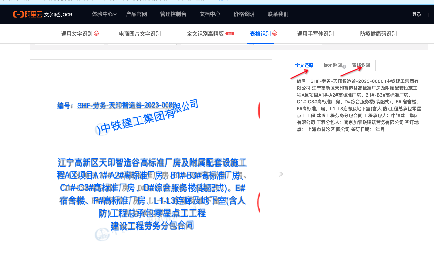This screenshot has width=434, height=271.
Task: Click the uploaded contract image preview
Action: (151, 165)
